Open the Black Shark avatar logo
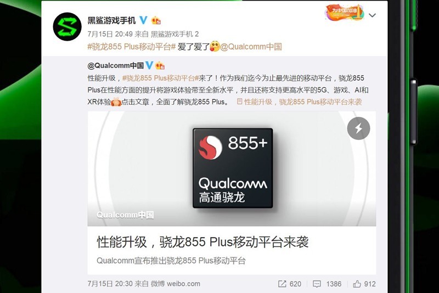The height and width of the screenshot is (293, 439). tap(67, 27)
